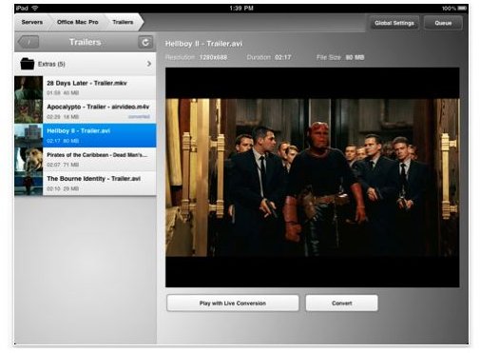
Task: Navigate to Servers breadcrumb
Action: [x=32, y=22]
